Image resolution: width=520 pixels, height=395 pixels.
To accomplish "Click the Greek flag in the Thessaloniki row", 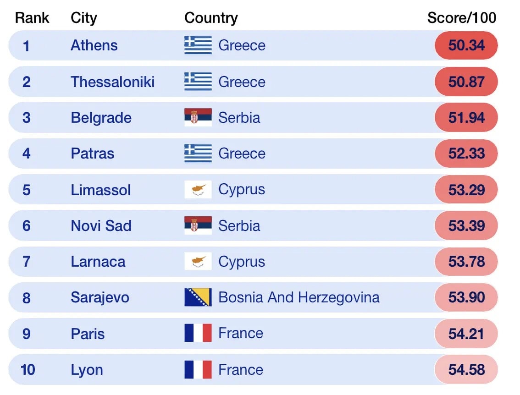I will click(x=198, y=82).
